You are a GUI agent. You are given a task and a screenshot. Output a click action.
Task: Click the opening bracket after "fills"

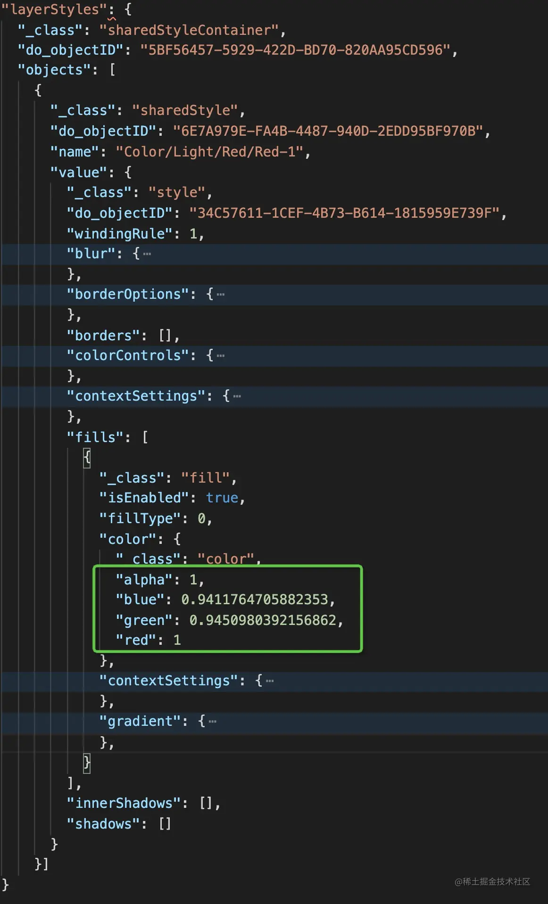pyautogui.click(x=145, y=437)
